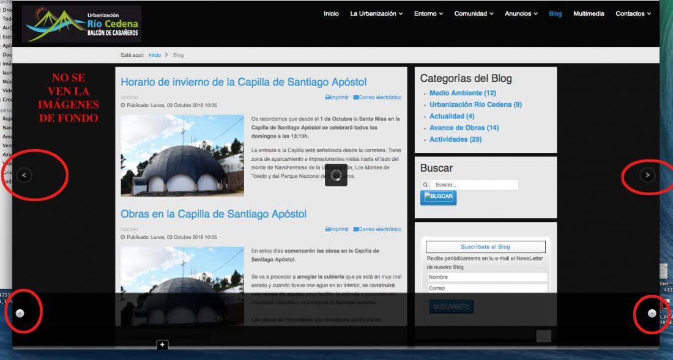The image size is (673, 360).
Task: Click the Categorías del Blog heading
Action: (x=466, y=78)
